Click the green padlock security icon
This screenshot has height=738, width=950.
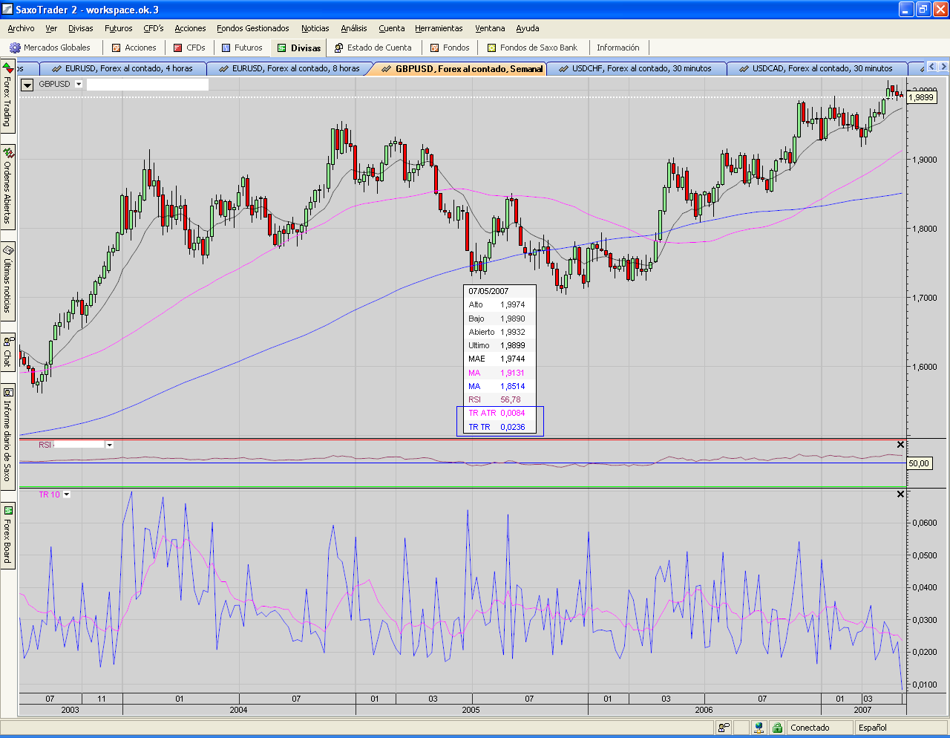(x=776, y=728)
